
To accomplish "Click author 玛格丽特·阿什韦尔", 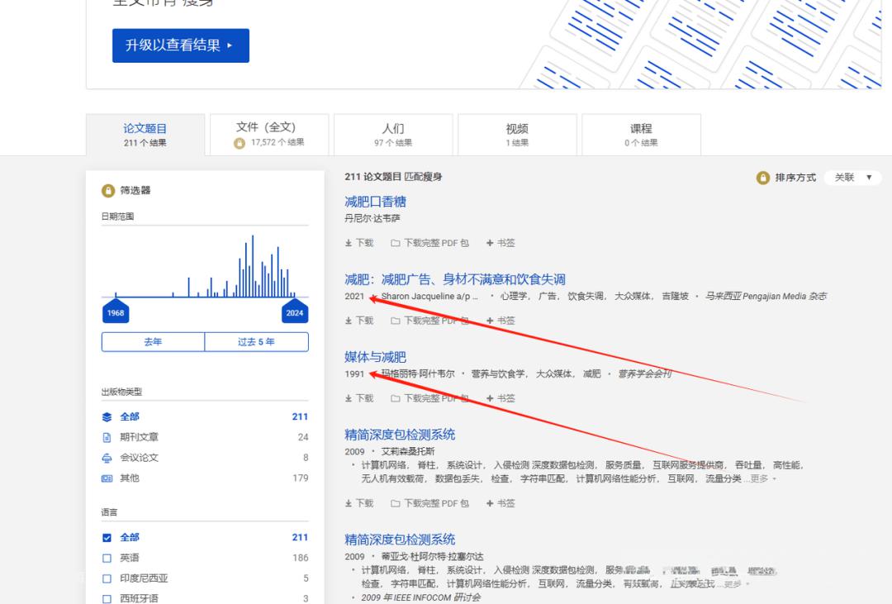I will [x=418, y=374].
